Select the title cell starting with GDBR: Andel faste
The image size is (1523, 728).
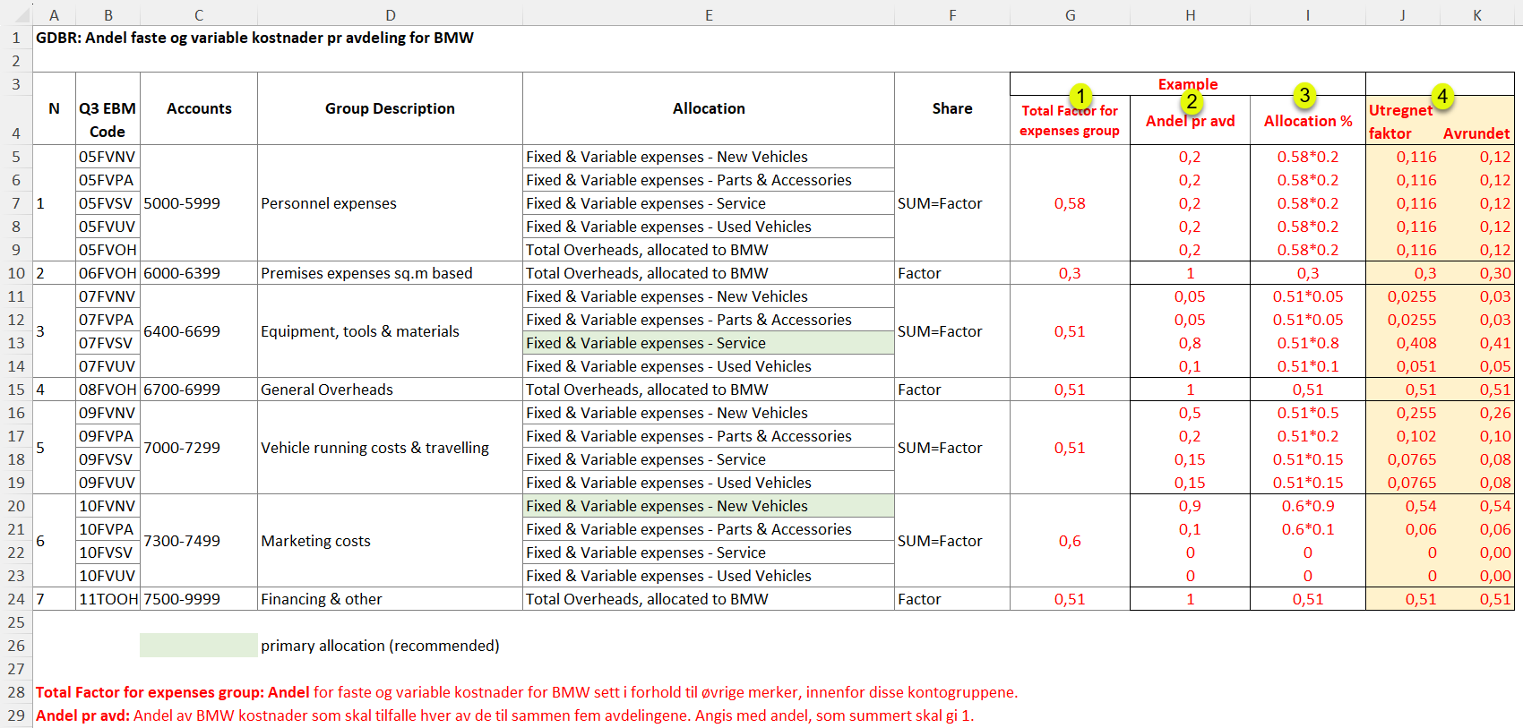click(x=254, y=38)
